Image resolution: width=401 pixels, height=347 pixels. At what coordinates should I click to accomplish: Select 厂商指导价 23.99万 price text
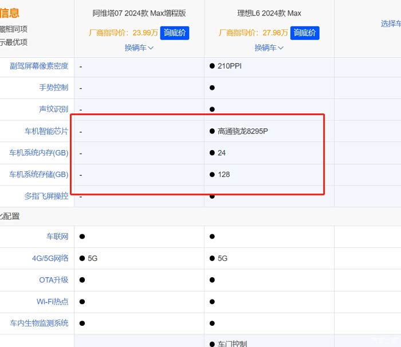pyautogui.click(x=123, y=33)
